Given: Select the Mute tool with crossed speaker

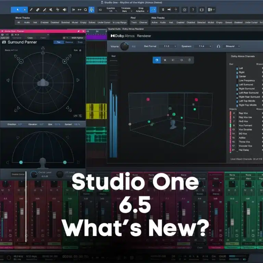Looking at the screenshot, I should click(51, 10).
